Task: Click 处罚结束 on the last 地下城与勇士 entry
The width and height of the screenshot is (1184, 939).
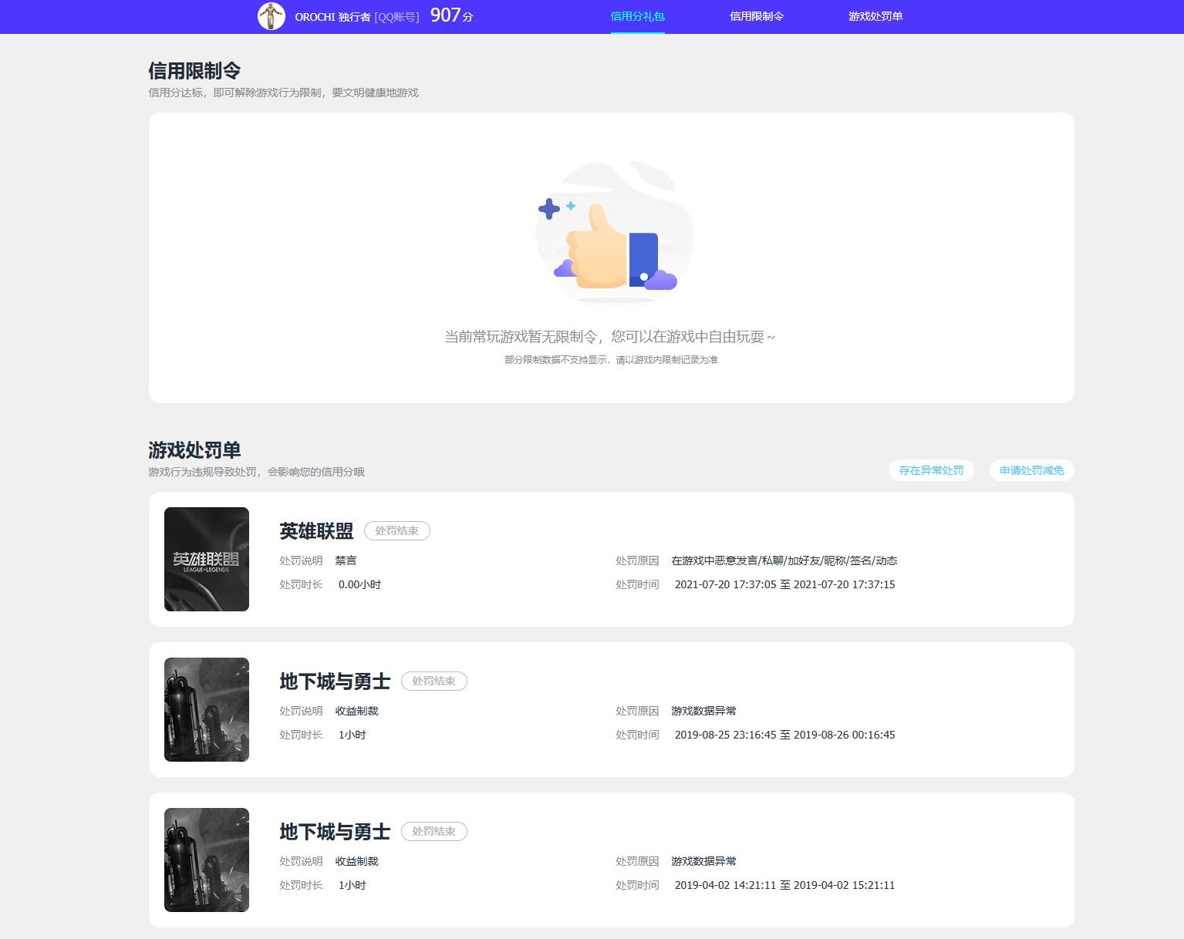Action: pyautogui.click(x=434, y=831)
